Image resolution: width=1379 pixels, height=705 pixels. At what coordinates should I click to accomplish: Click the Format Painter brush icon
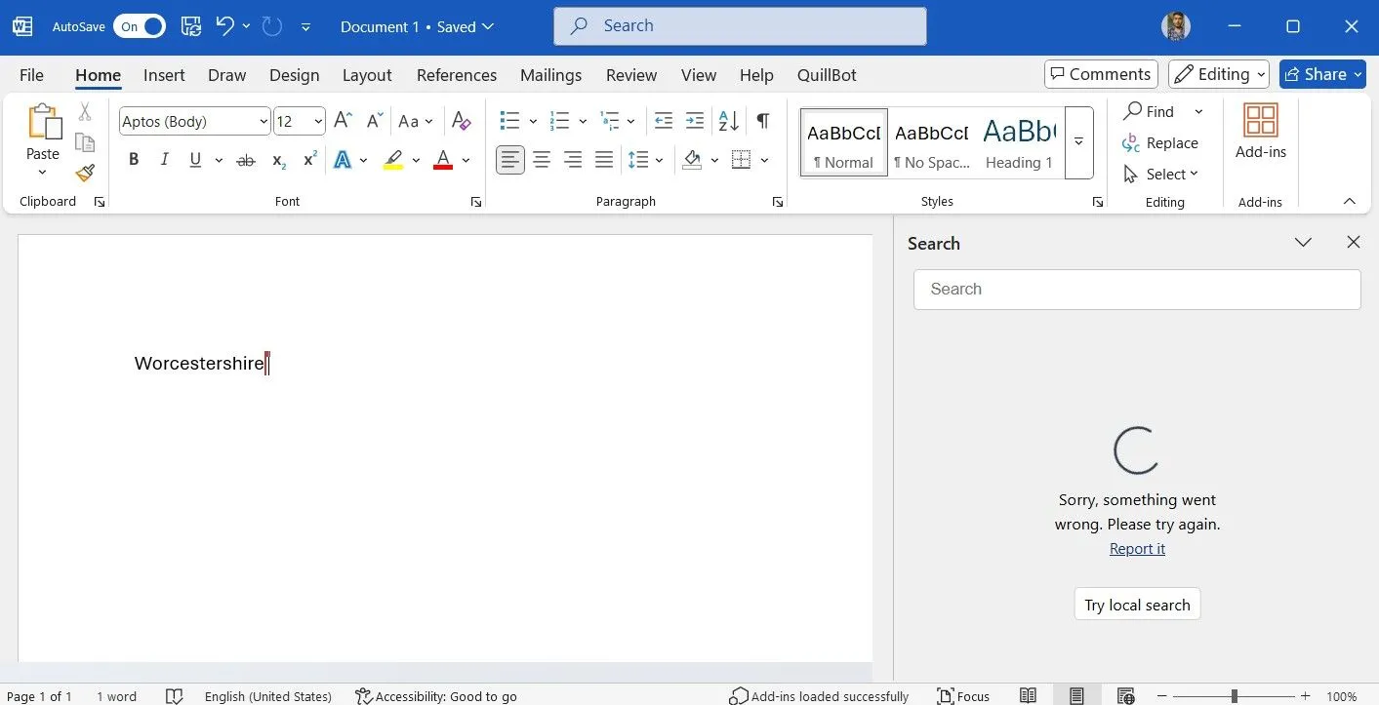point(85,173)
